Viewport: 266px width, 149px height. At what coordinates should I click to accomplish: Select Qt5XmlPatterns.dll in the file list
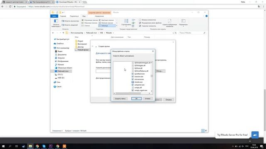click(140, 71)
